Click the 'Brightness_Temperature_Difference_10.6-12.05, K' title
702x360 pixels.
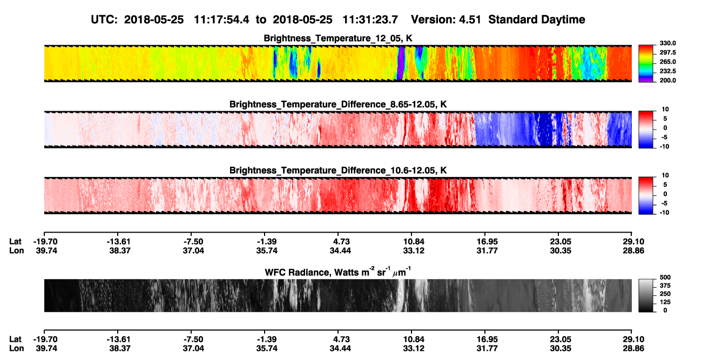coord(338,171)
